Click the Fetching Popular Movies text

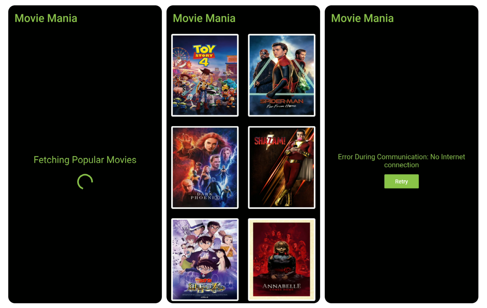tap(85, 160)
